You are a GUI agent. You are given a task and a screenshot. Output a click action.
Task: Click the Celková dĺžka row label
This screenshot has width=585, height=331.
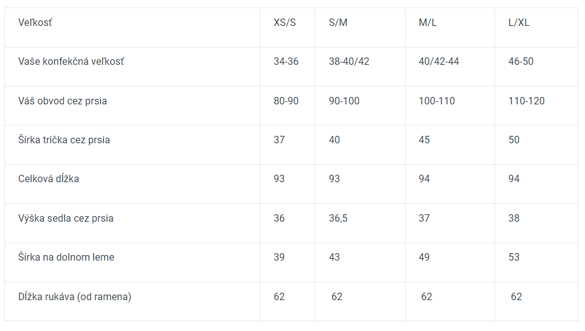click(x=48, y=179)
